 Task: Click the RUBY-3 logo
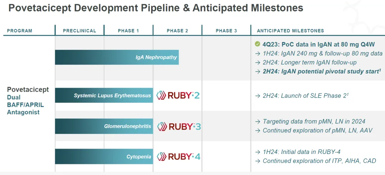pos(179,127)
